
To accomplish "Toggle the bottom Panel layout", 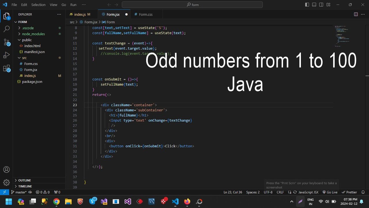I will click(x=314, y=5).
